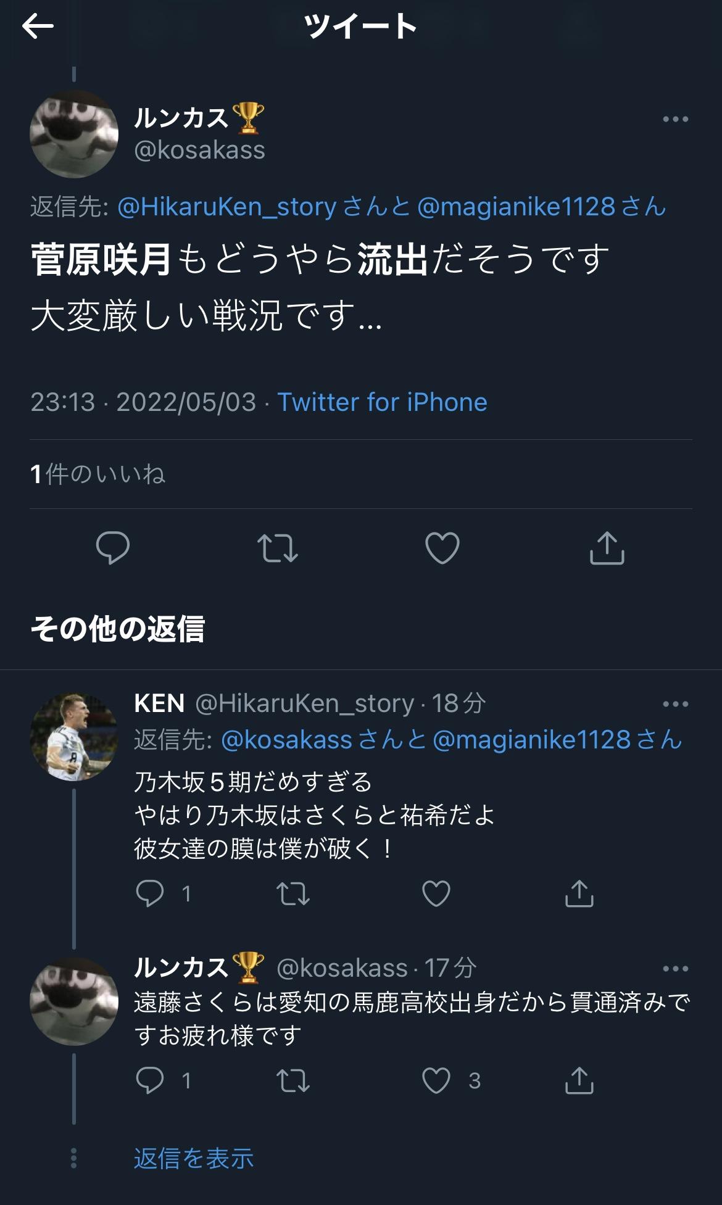Image resolution: width=722 pixels, height=1205 pixels.
Task: Like the main tweet
Action: 442,548
